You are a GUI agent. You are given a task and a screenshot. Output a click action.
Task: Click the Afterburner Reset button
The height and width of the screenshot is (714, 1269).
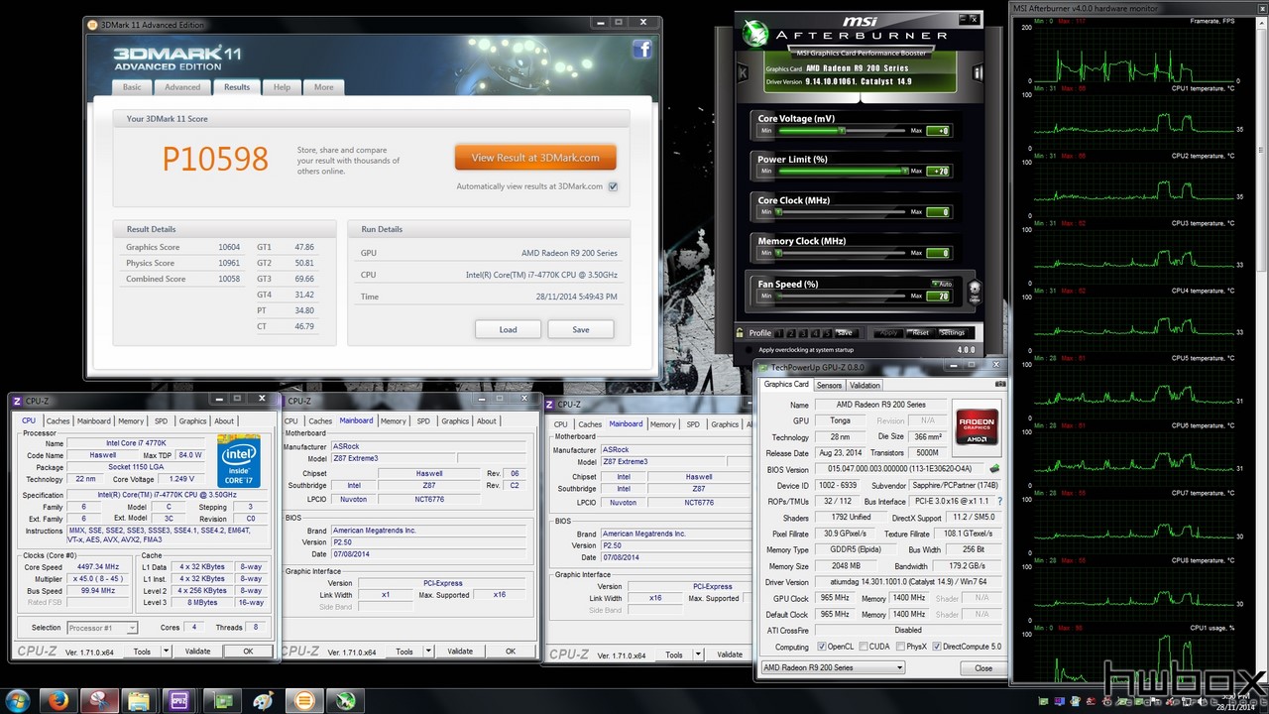coord(921,332)
